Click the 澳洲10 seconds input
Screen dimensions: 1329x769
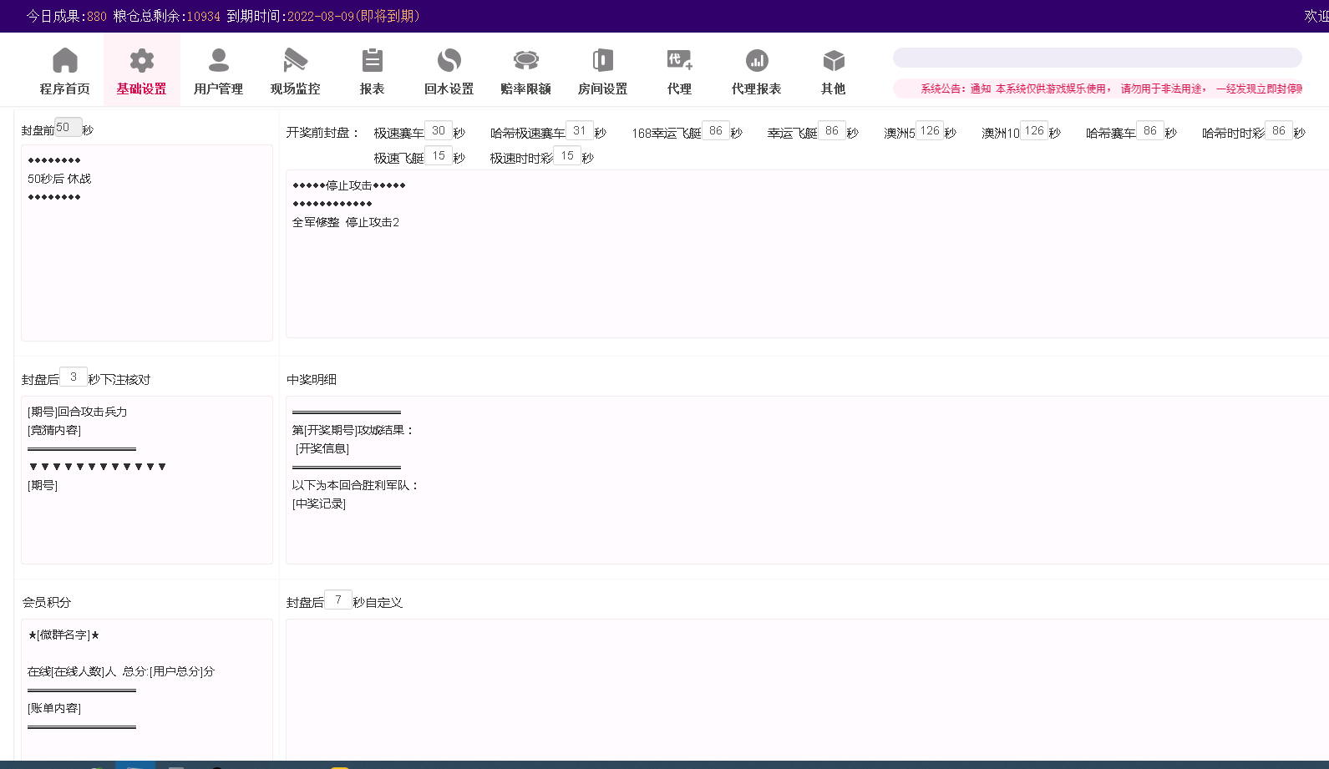pos(1034,131)
